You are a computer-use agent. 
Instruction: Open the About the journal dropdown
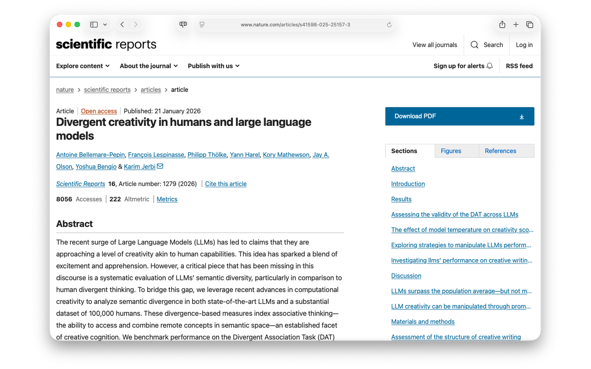point(148,66)
